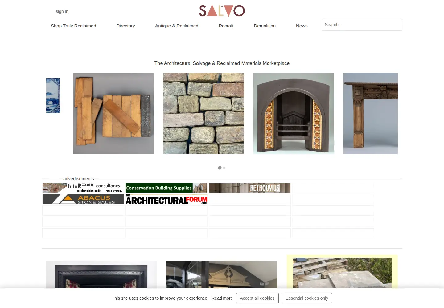Open the black cast iron fireplace listing image
The image size is (444, 308).
(102, 275)
